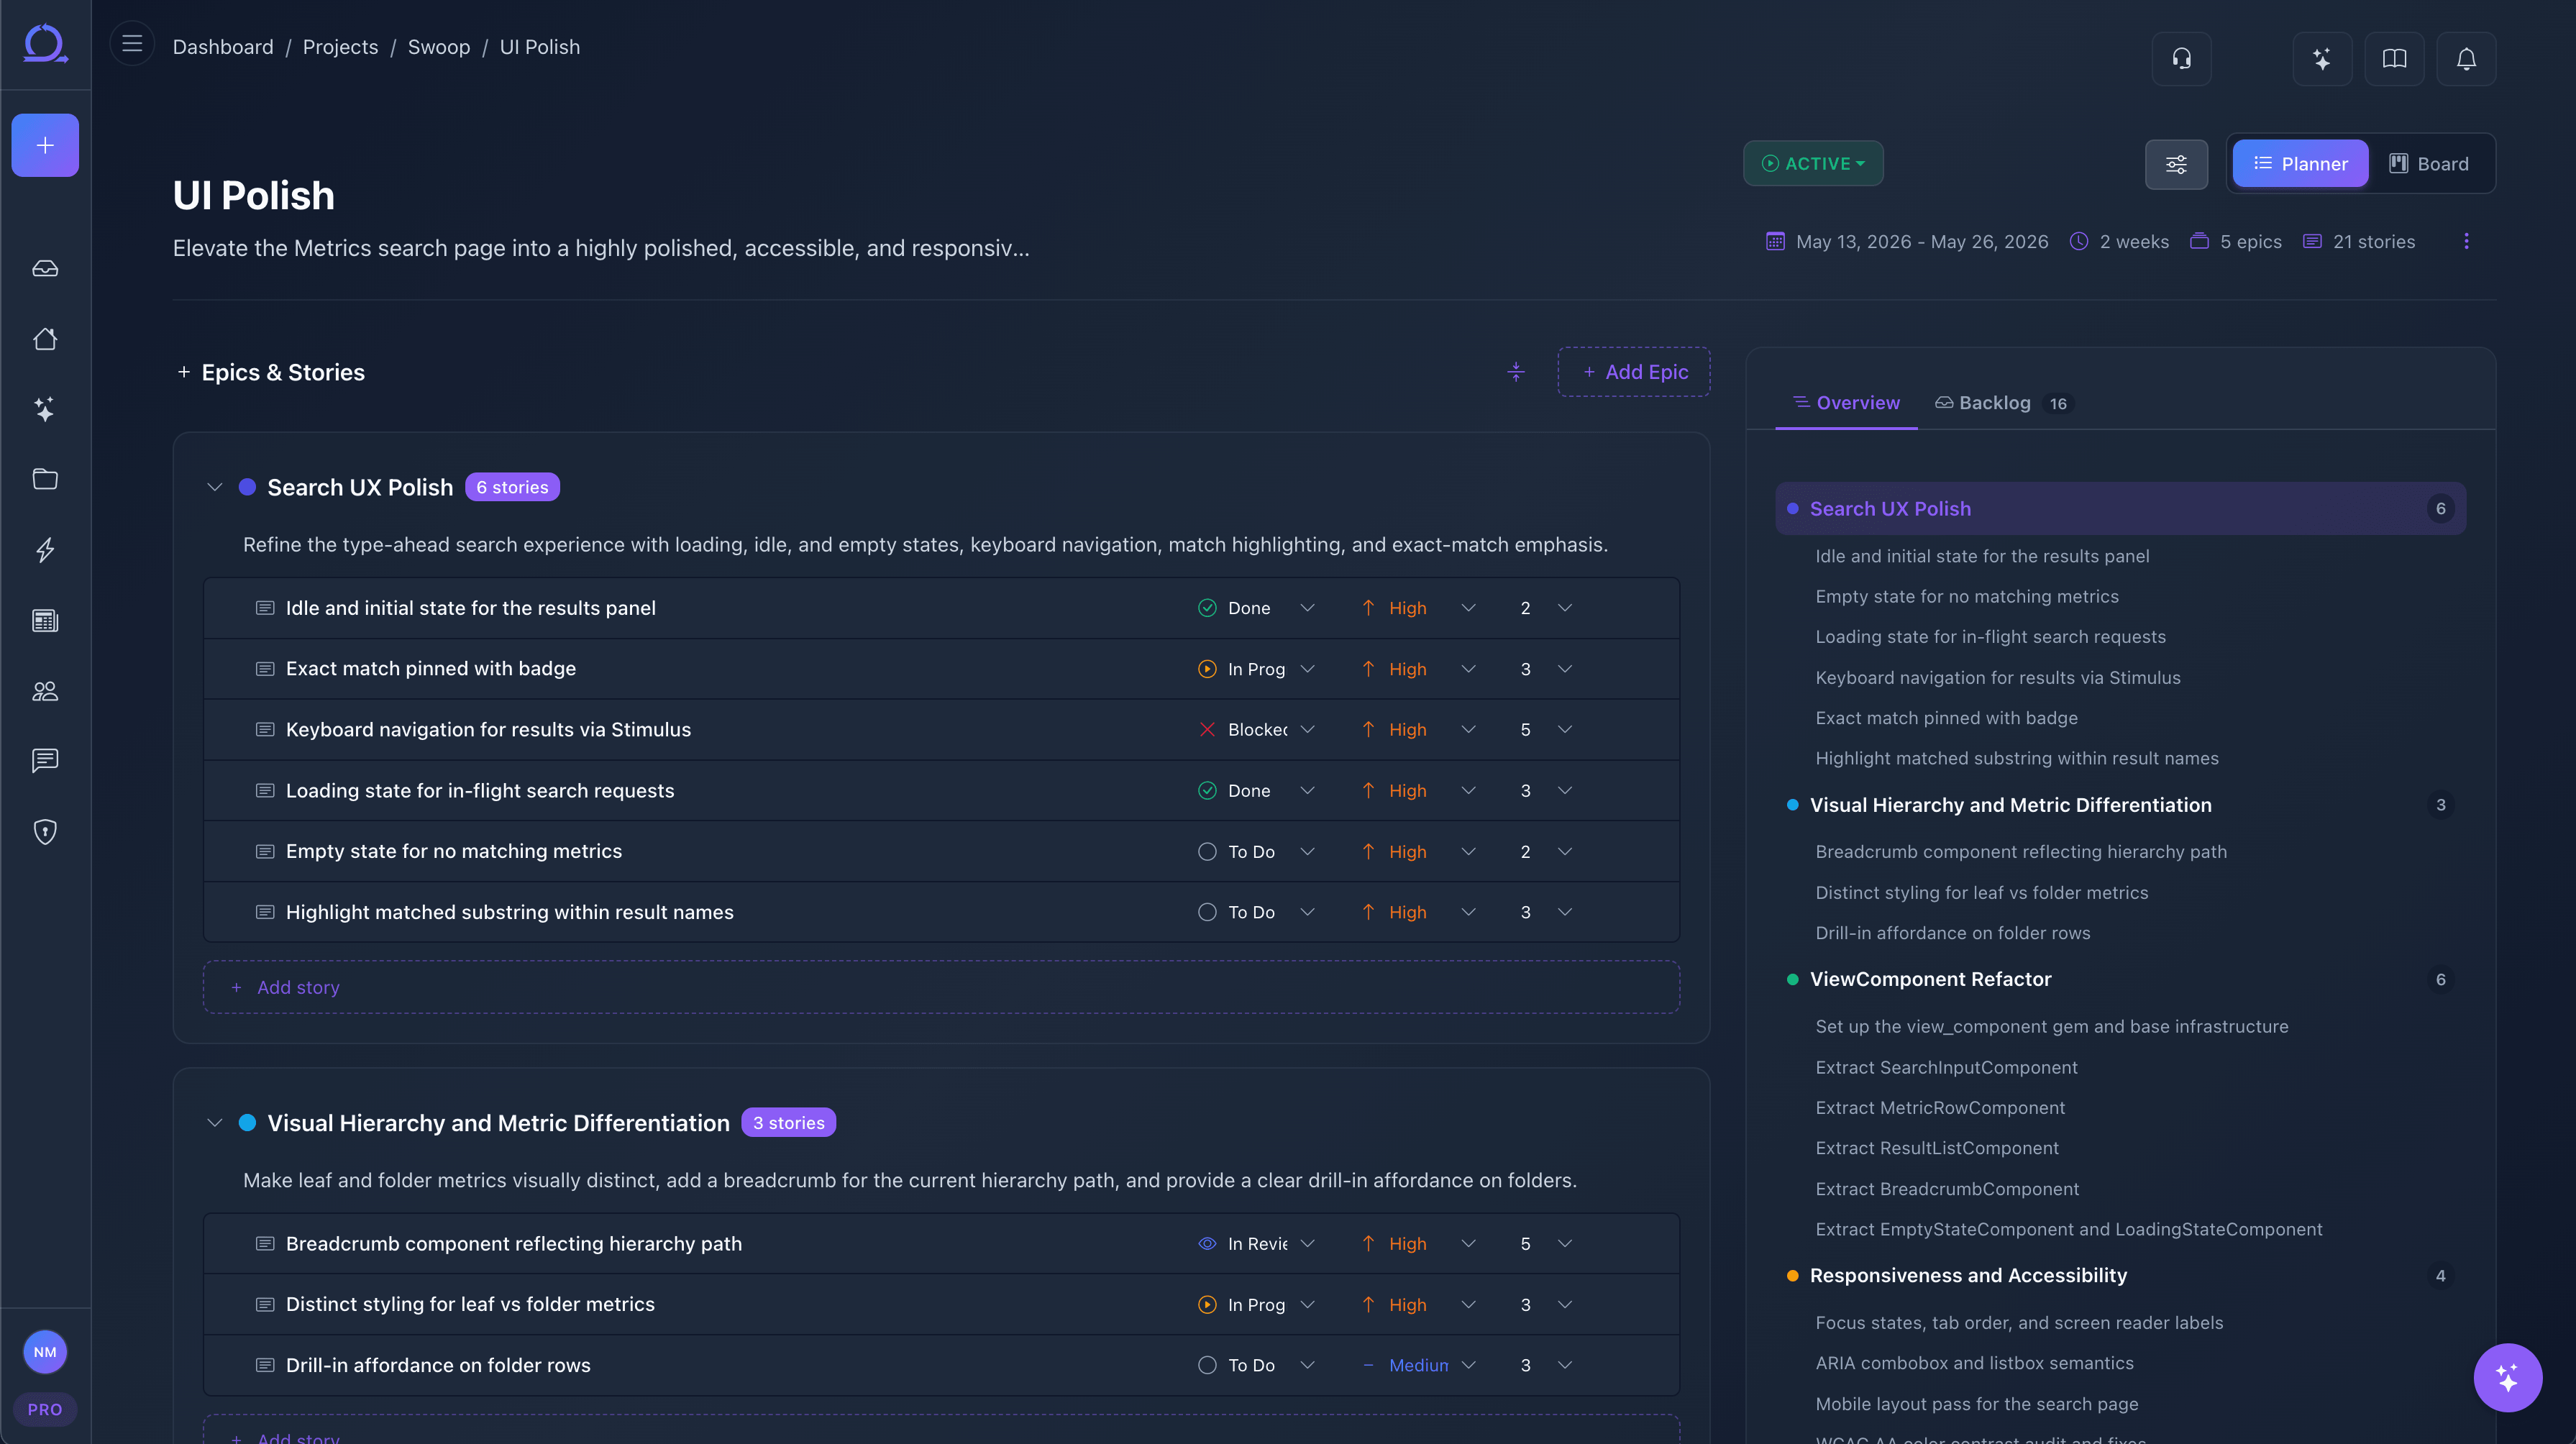This screenshot has width=2576, height=1444.
Task: Go to Projects breadcrumb
Action: tap(340, 47)
